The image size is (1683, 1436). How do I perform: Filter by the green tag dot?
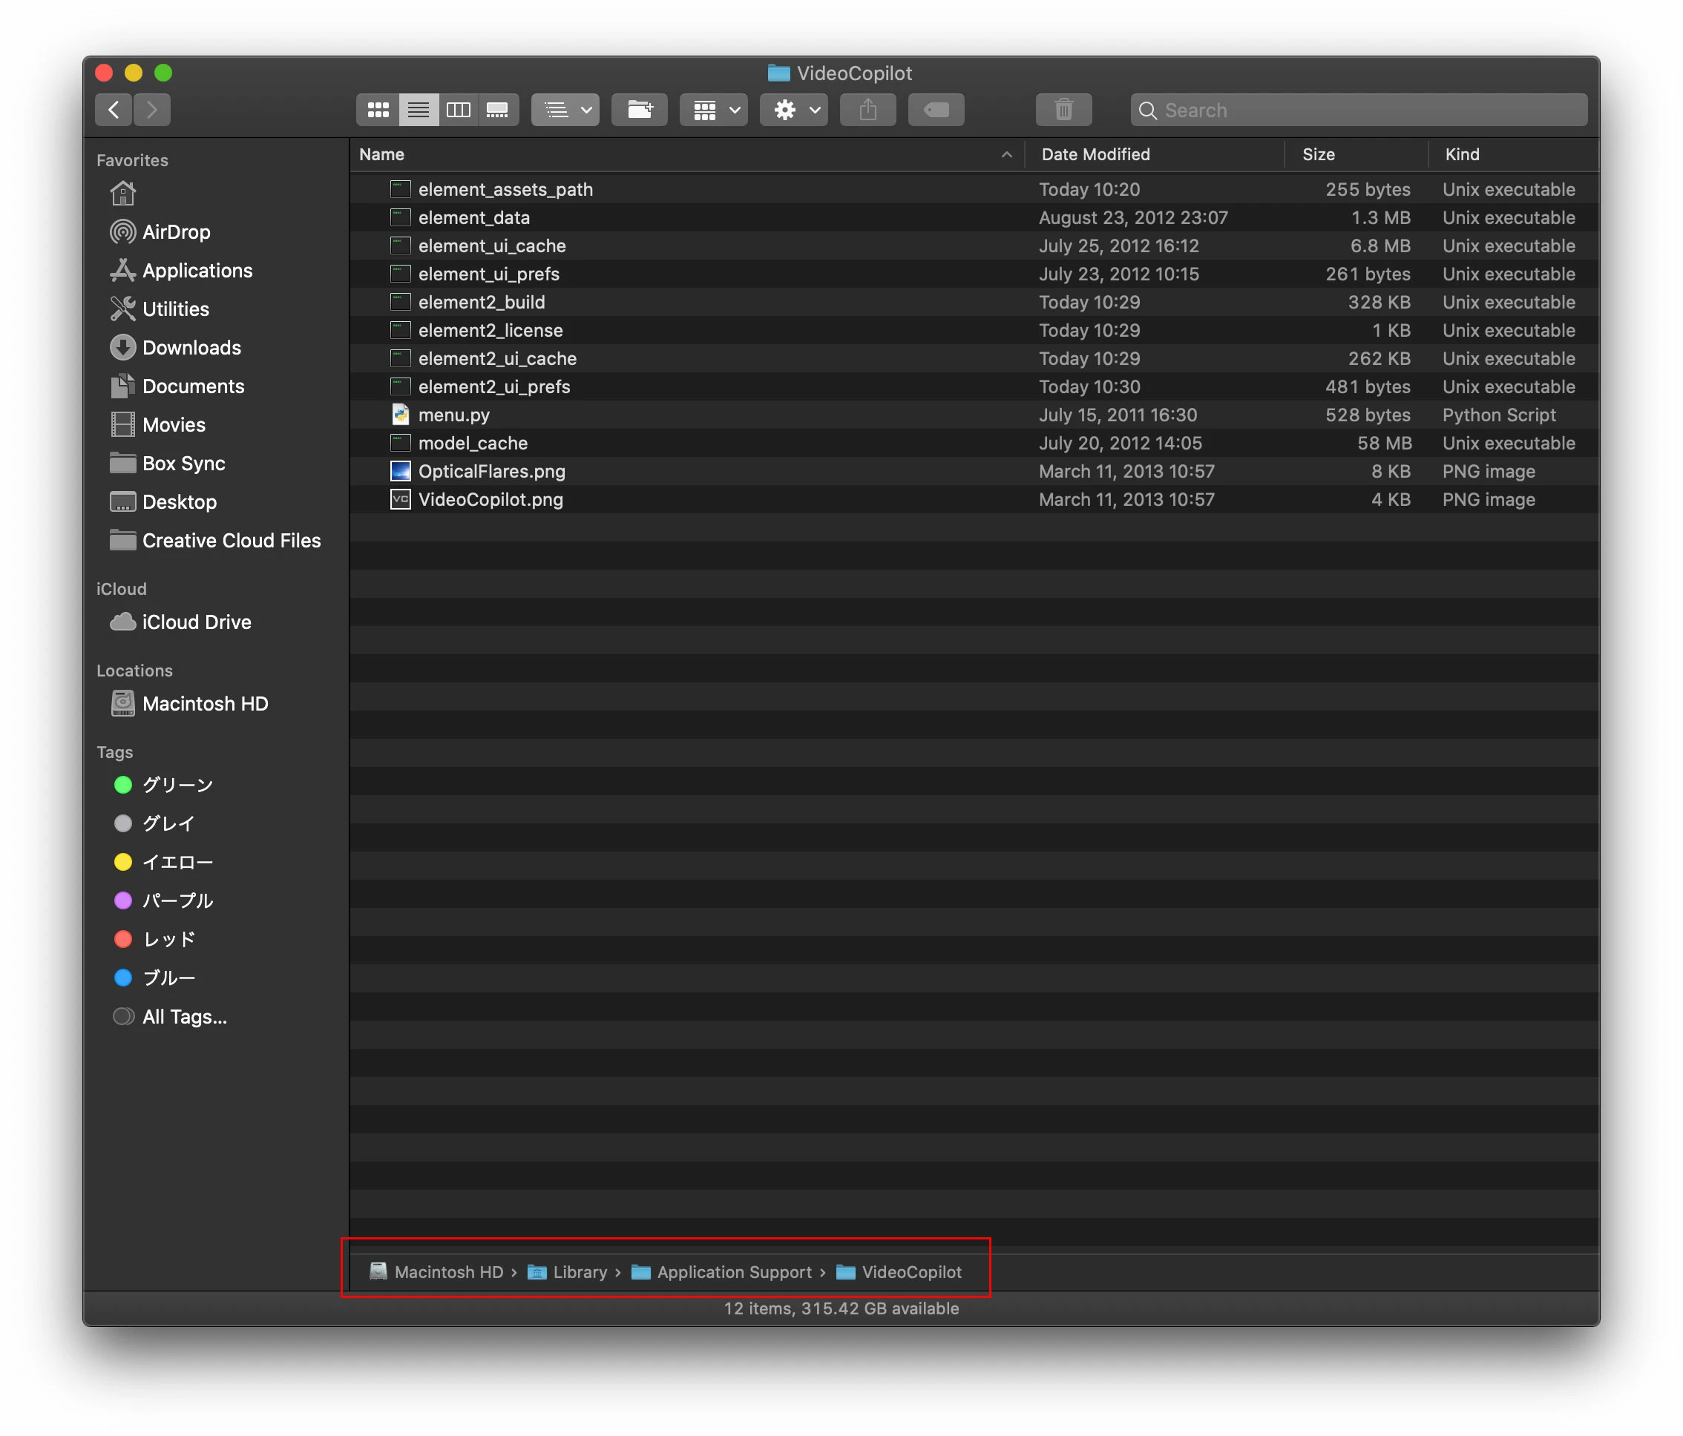click(x=122, y=784)
